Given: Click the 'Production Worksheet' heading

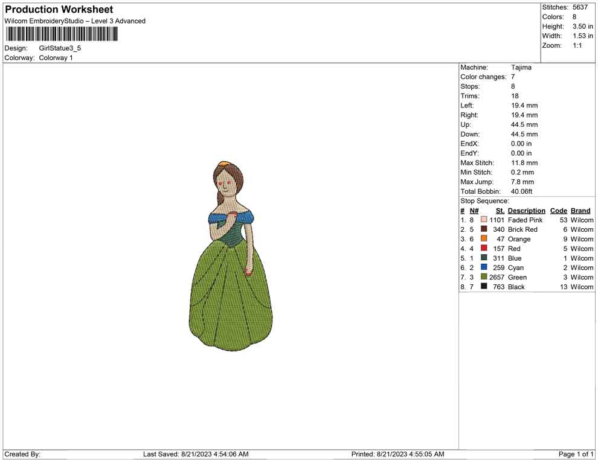Looking at the screenshot, I should tap(59, 10).
